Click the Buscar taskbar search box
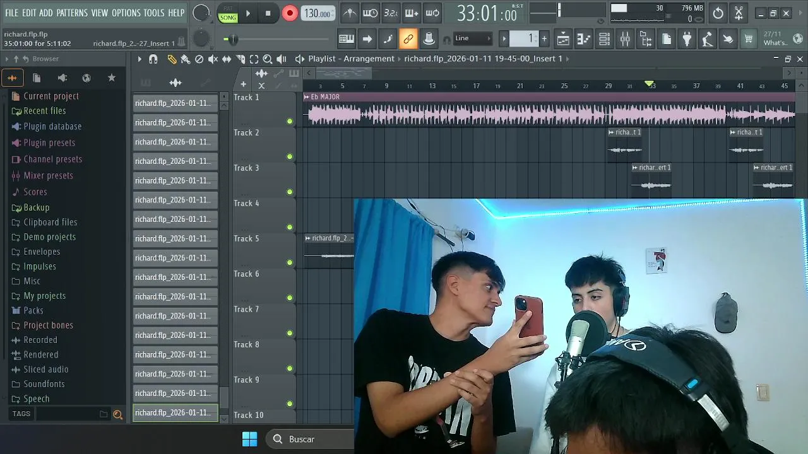The width and height of the screenshot is (808, 454). point(310,439)
